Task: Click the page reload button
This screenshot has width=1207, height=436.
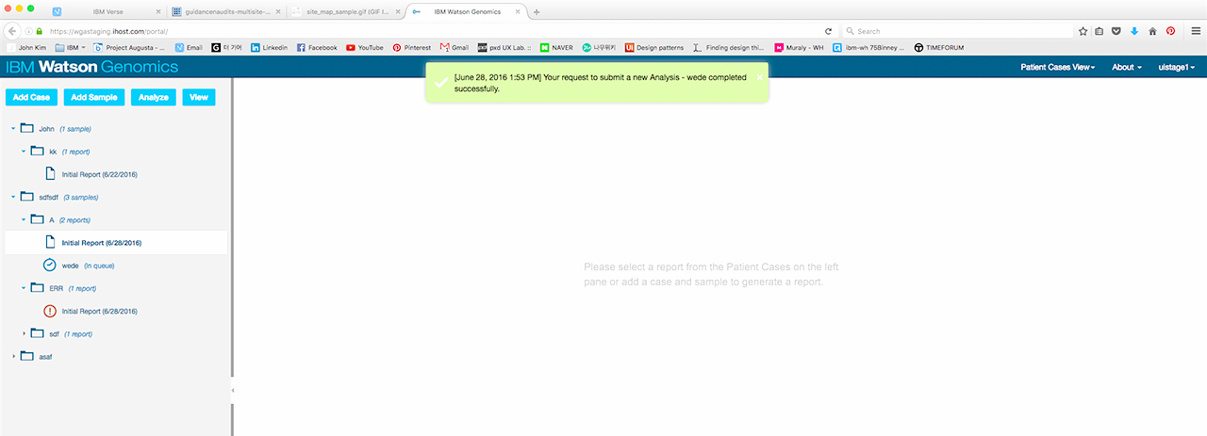Action: pyautogui.click(x=828, y=31)
